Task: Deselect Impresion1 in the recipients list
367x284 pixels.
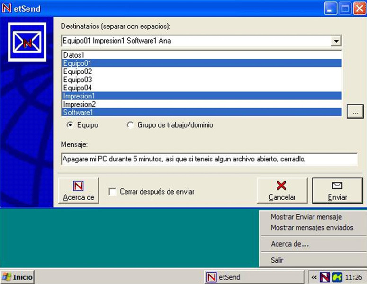Action: pyautogui.click(x=202, y=96)
